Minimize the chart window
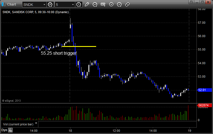The image size is (213, 134). pos(197,2)
